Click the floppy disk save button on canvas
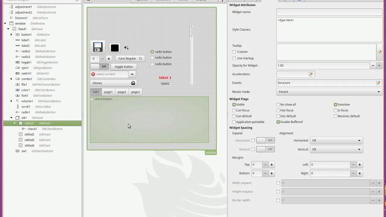 98,47
